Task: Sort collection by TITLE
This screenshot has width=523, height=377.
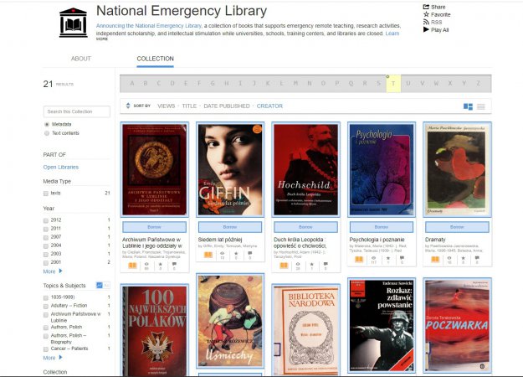Action: pos(189,106)
